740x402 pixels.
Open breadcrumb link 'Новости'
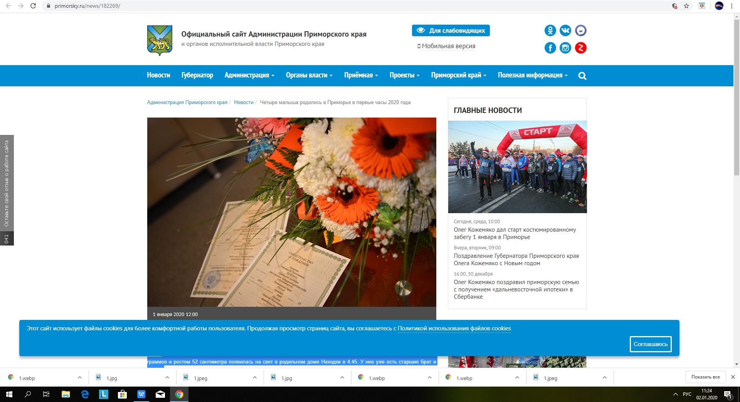click(244, 102)
